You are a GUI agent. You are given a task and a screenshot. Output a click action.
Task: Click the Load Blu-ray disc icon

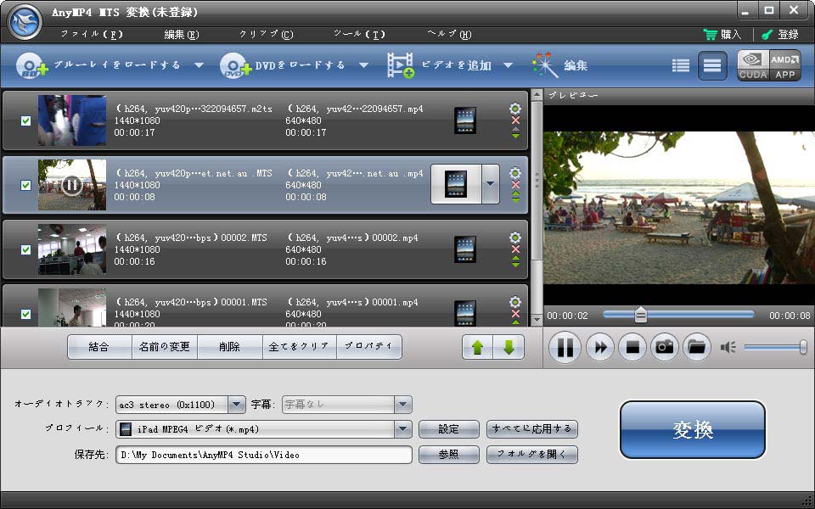(x=31, y=65)
